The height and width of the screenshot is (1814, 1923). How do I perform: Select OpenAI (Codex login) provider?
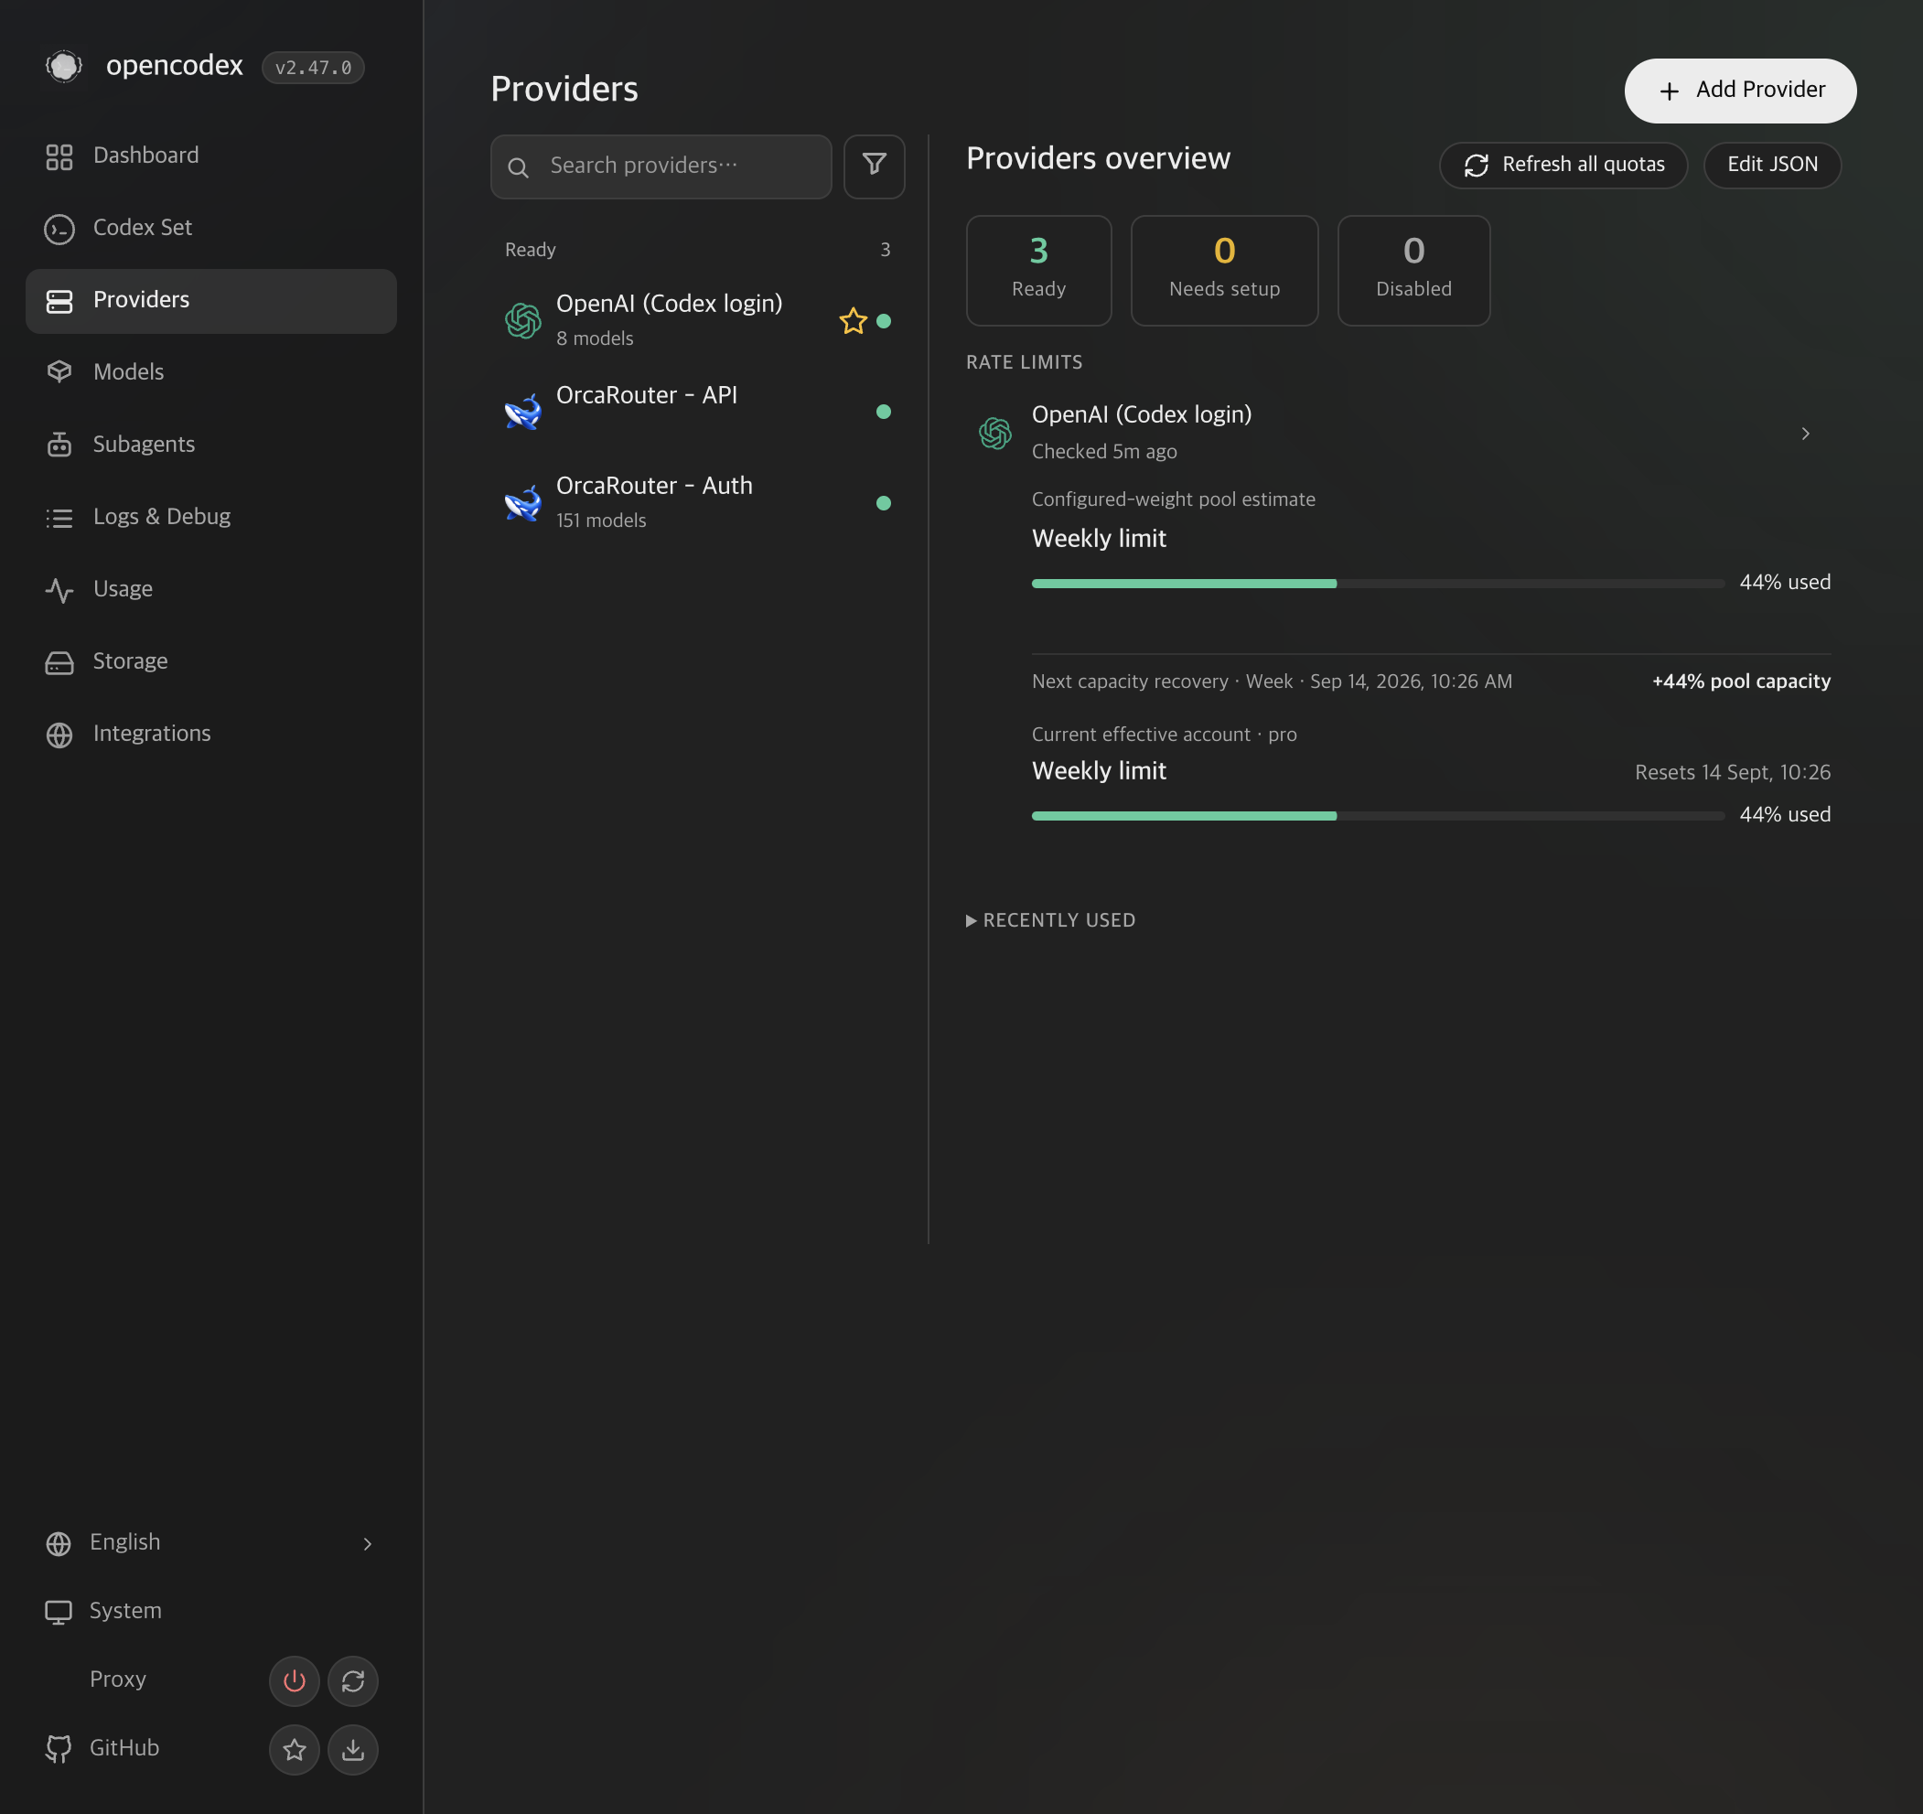pos(697,320)
